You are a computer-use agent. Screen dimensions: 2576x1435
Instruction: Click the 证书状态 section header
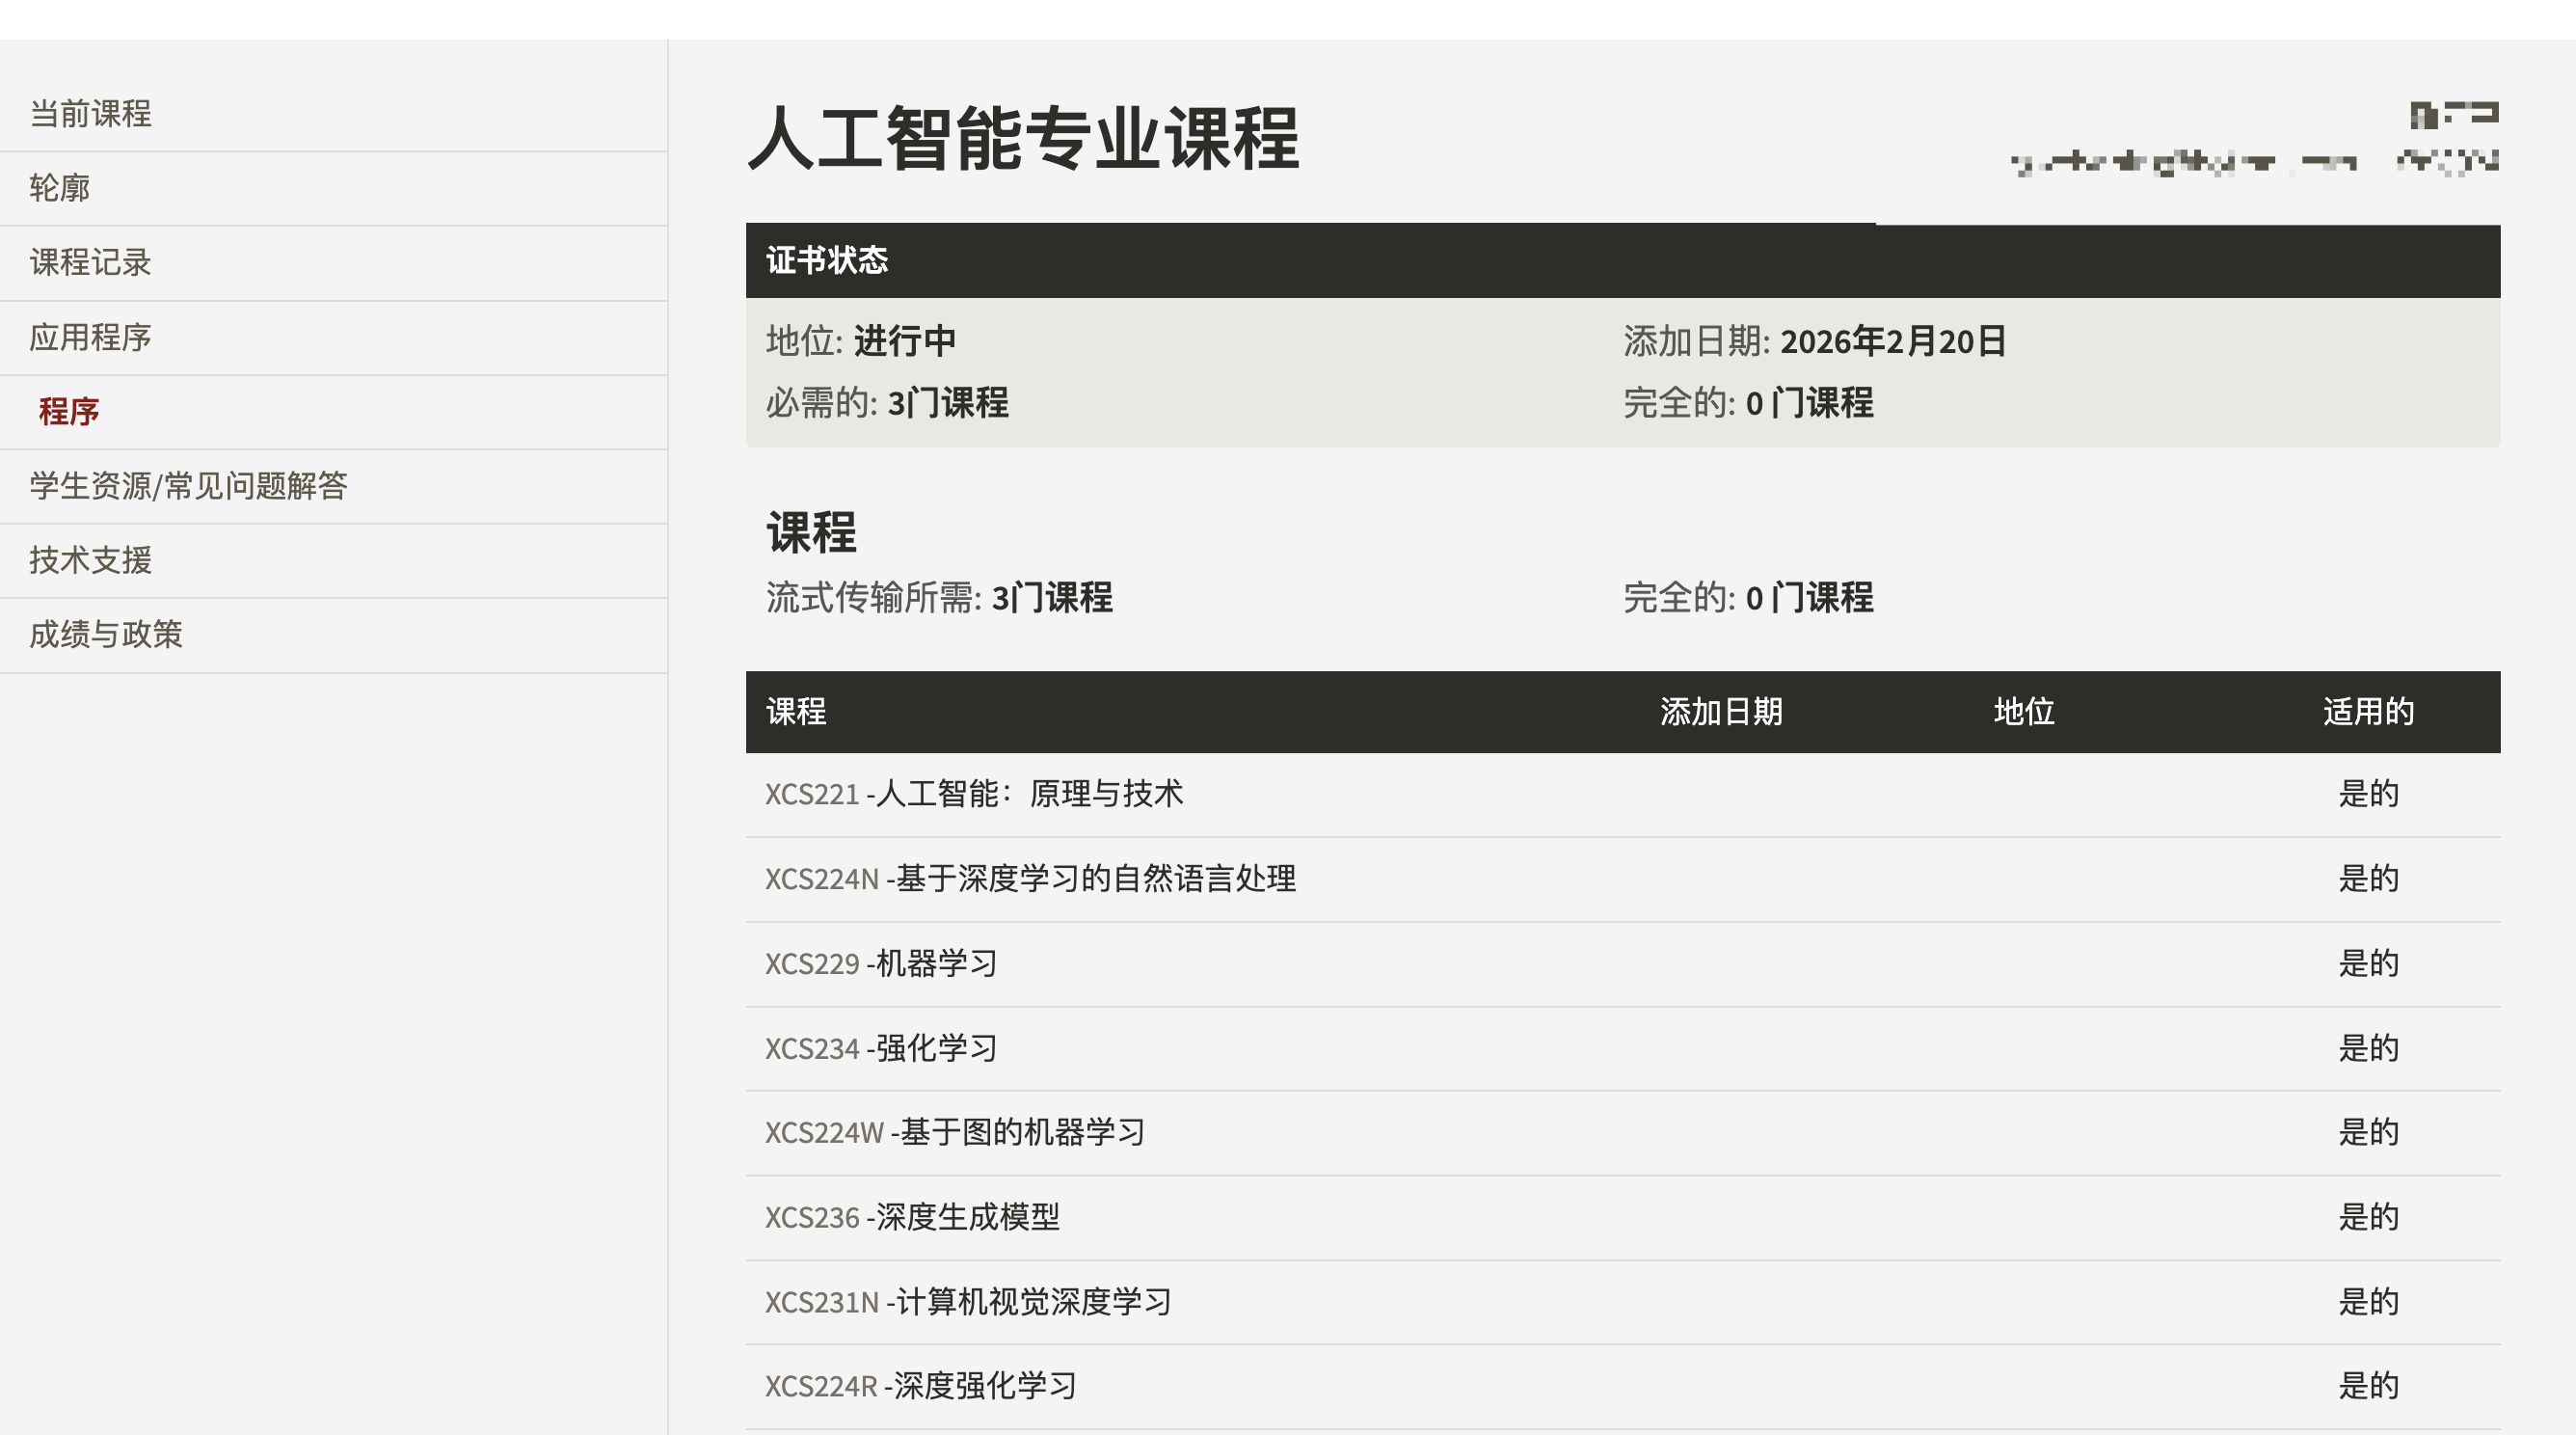point(1623,261)
